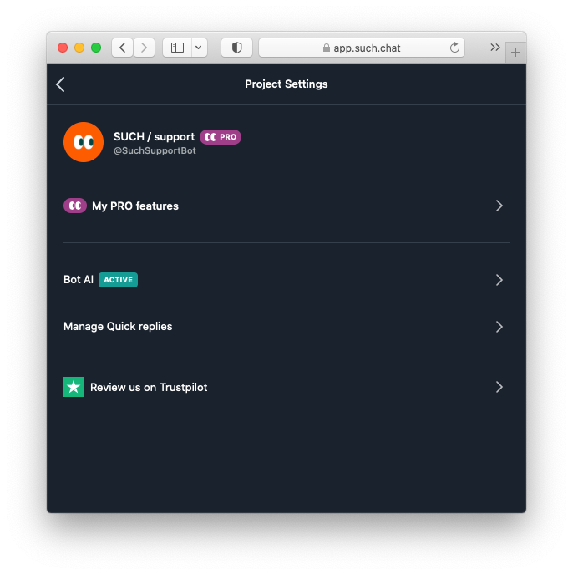Click the @SuchSupportBot username text
The height and width of the screenshot is (575, 573).
pyautogui.click(x=155, y=151)
